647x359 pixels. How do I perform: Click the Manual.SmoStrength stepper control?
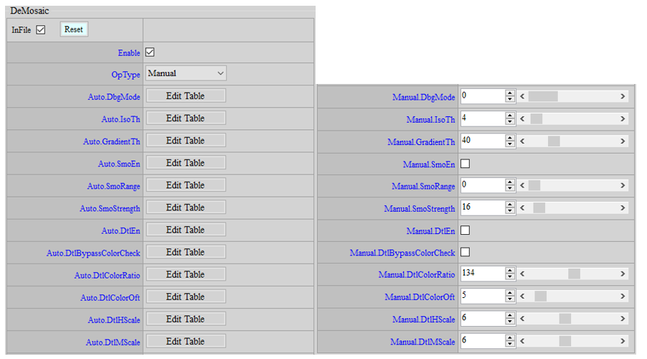pos(510,208)
